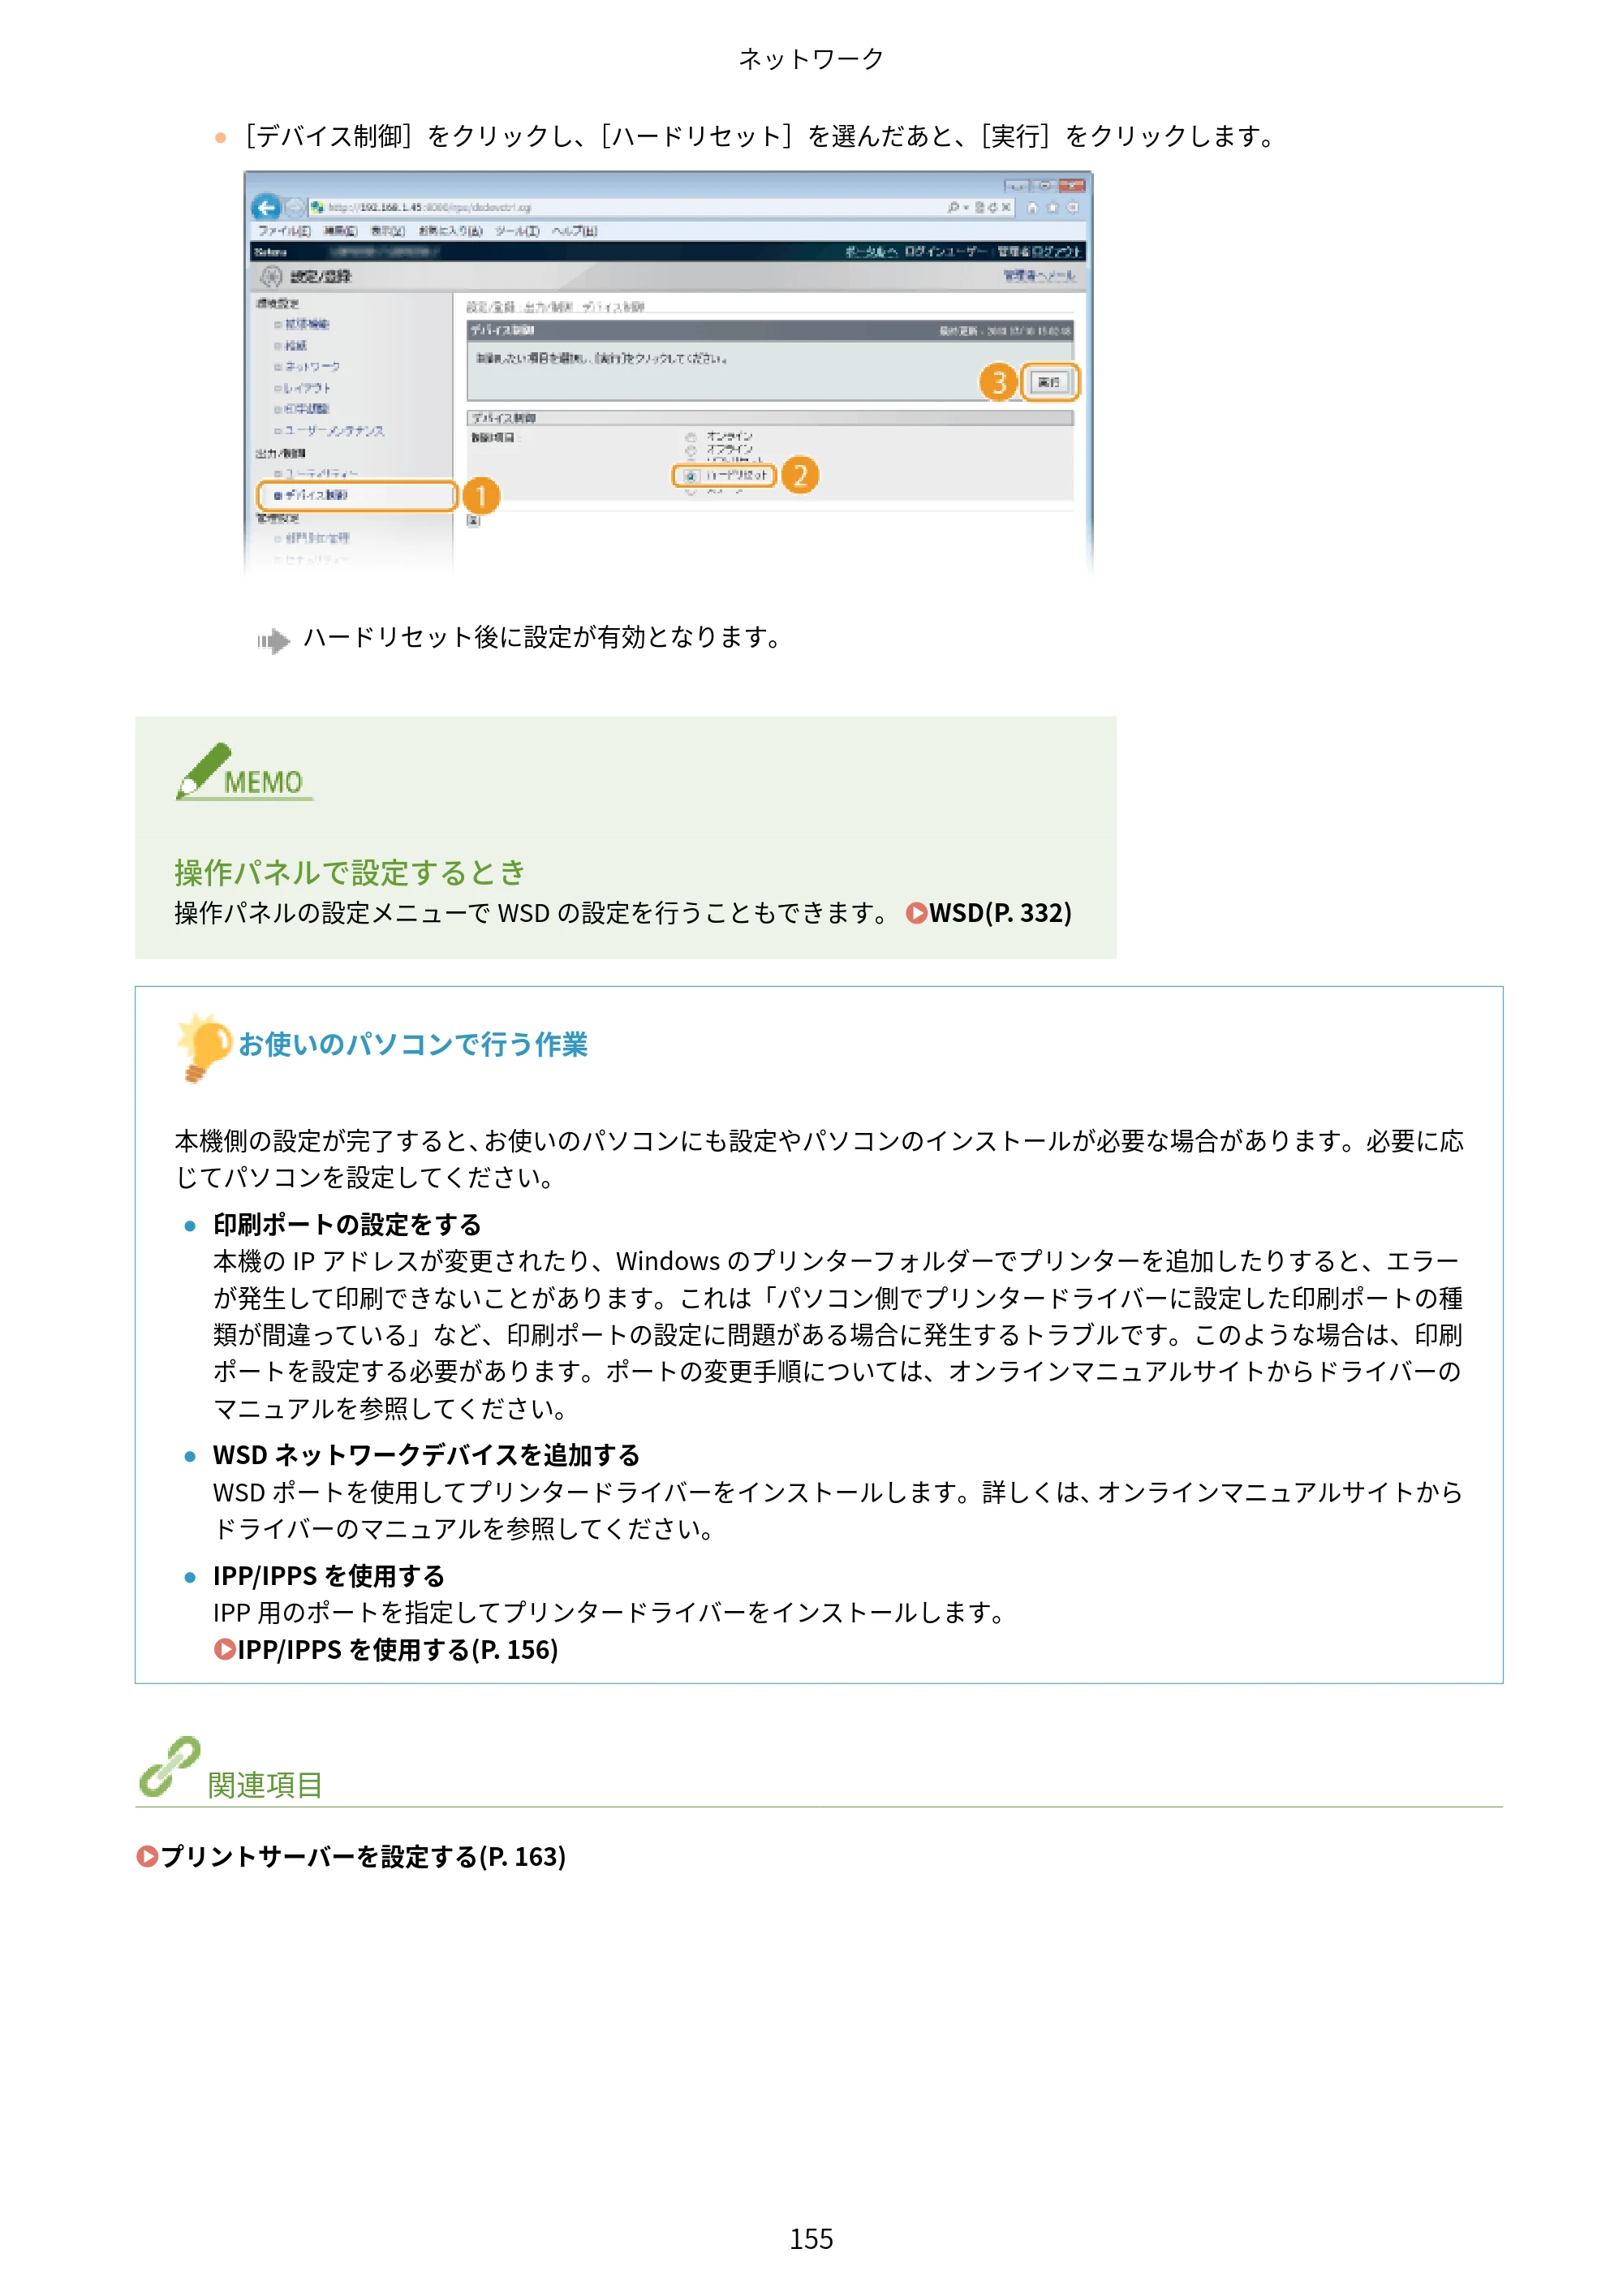Click the ログアウト link
The image size is (1623, 2296).
pos(1057,251)
